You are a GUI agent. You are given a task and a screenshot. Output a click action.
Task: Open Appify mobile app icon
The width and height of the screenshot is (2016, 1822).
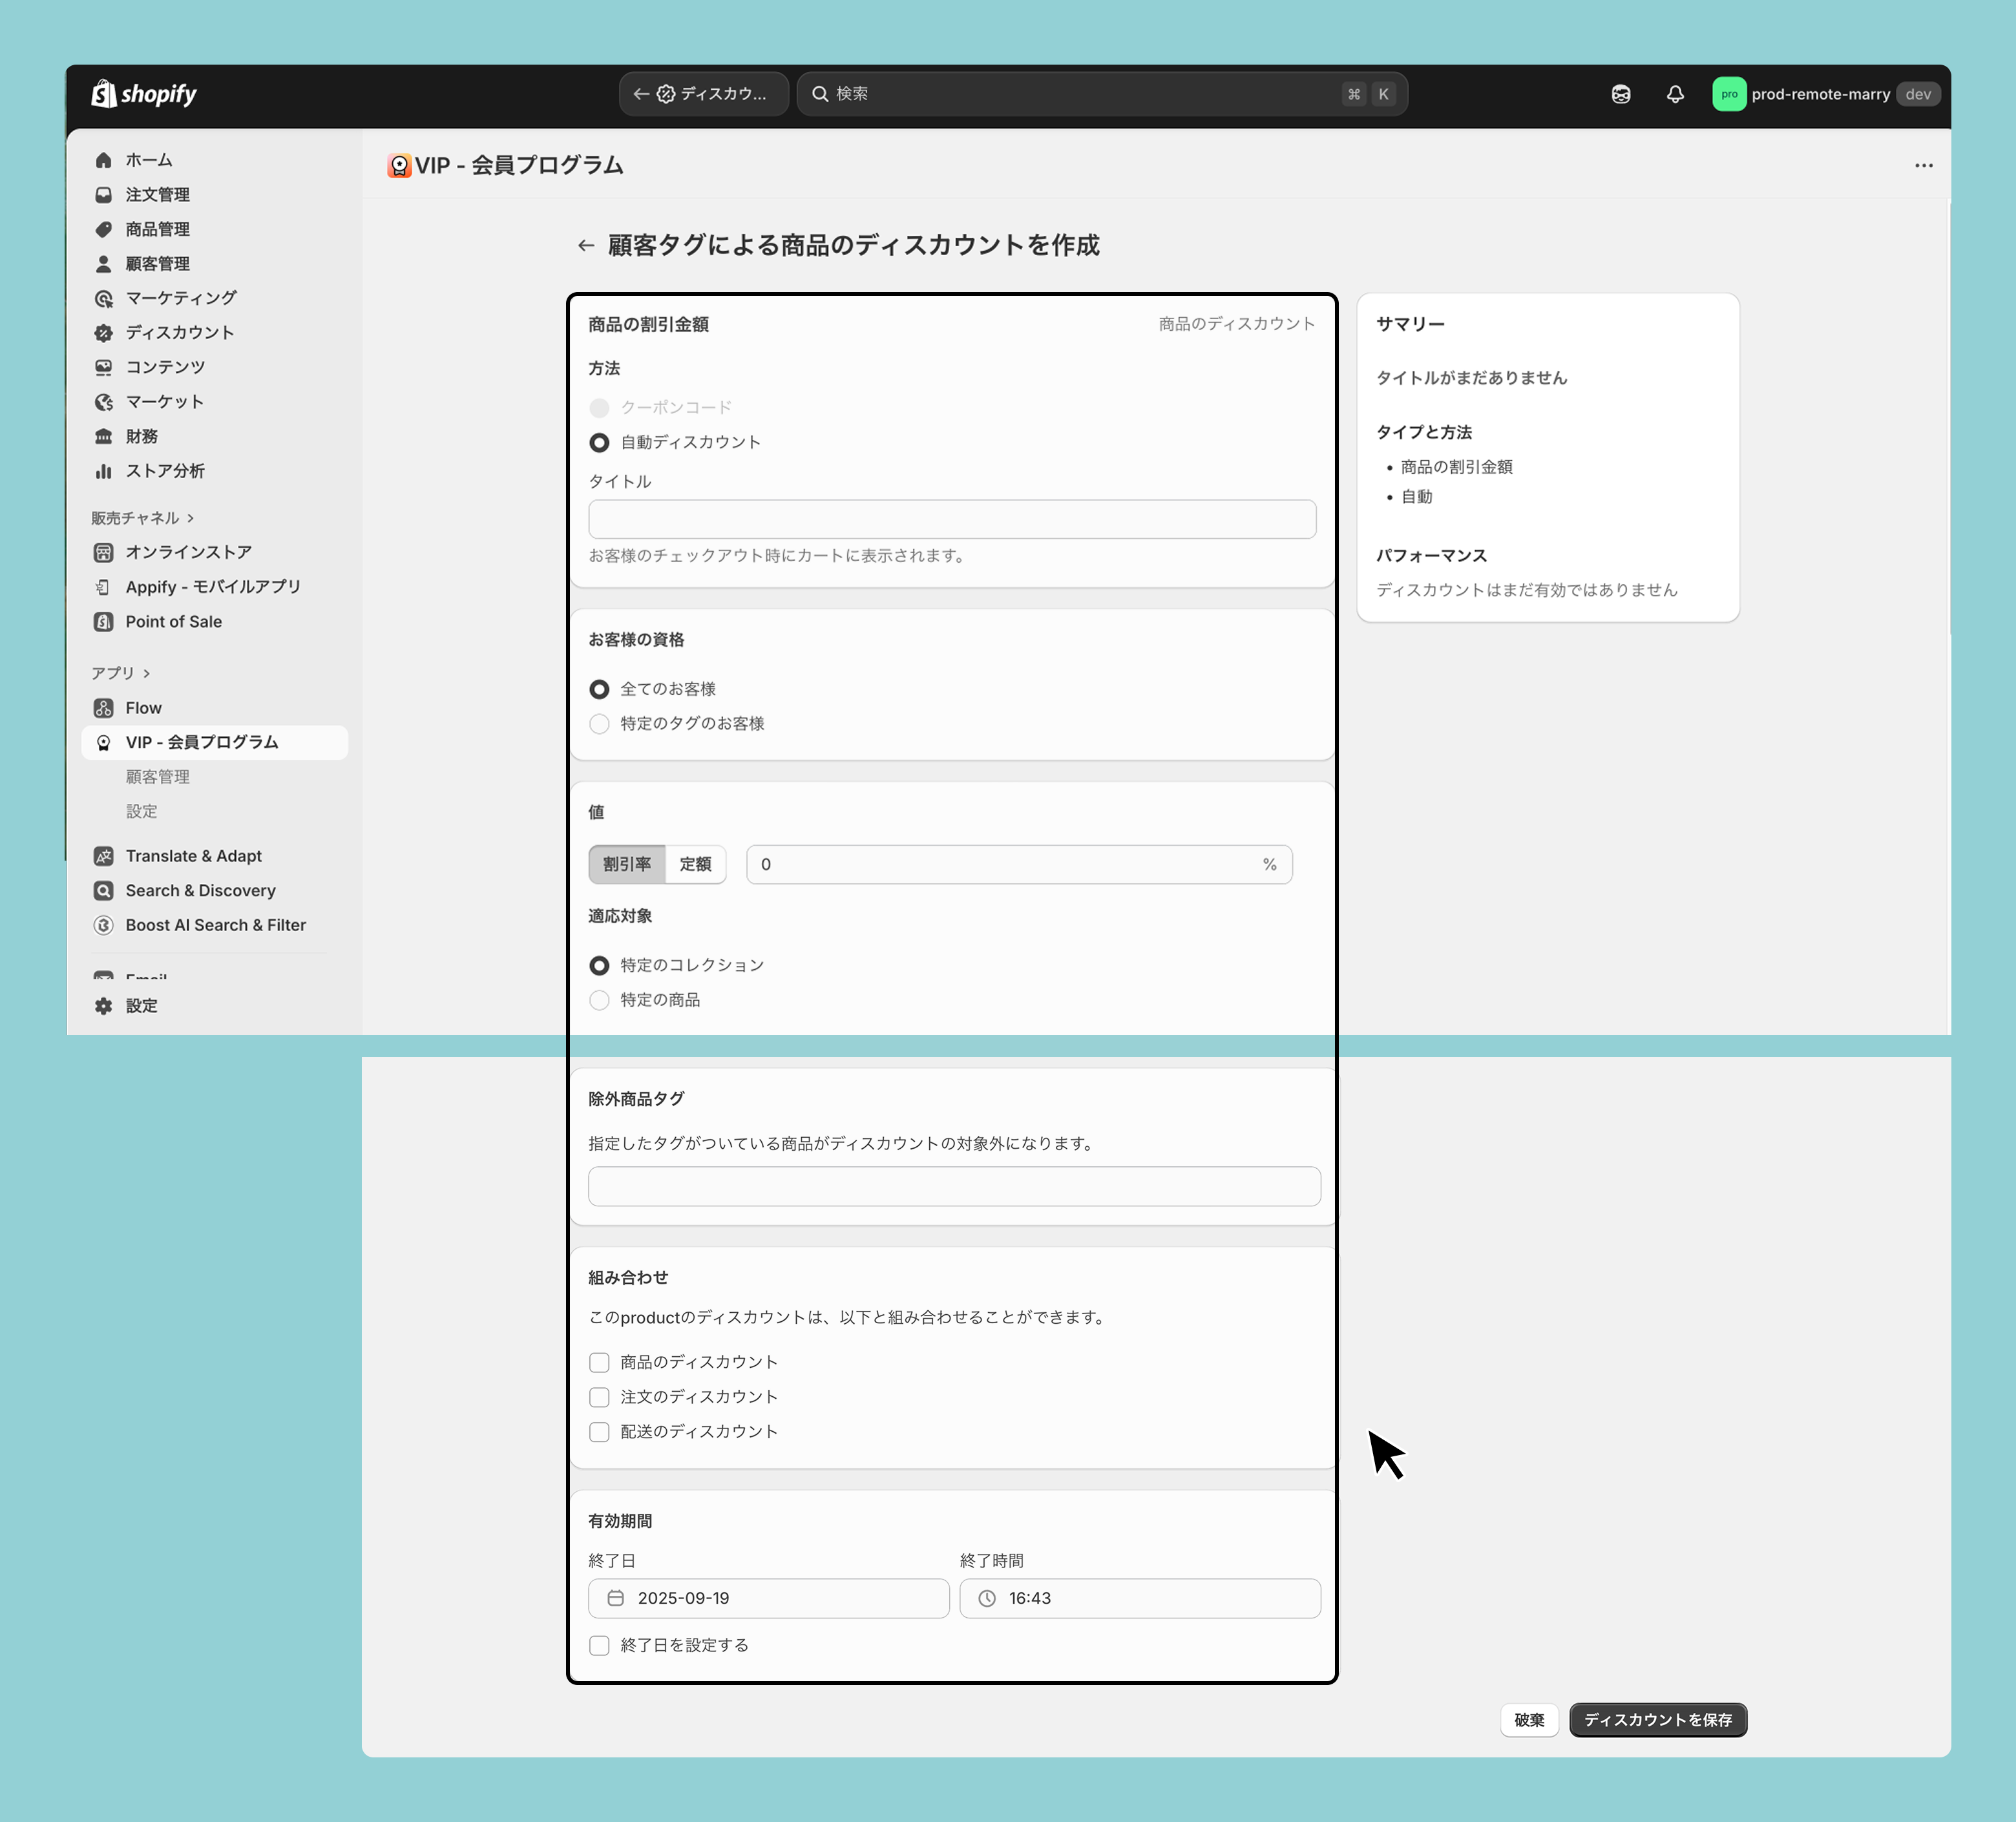pos(103,587)
